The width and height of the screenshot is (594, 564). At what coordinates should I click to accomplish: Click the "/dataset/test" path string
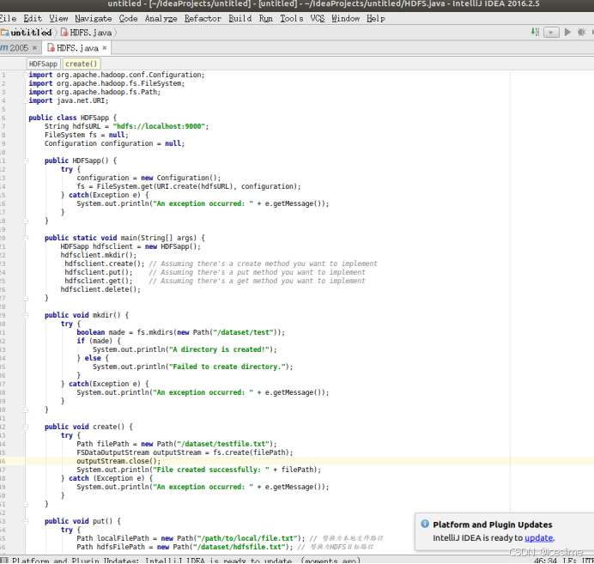(x=243, y=332)
